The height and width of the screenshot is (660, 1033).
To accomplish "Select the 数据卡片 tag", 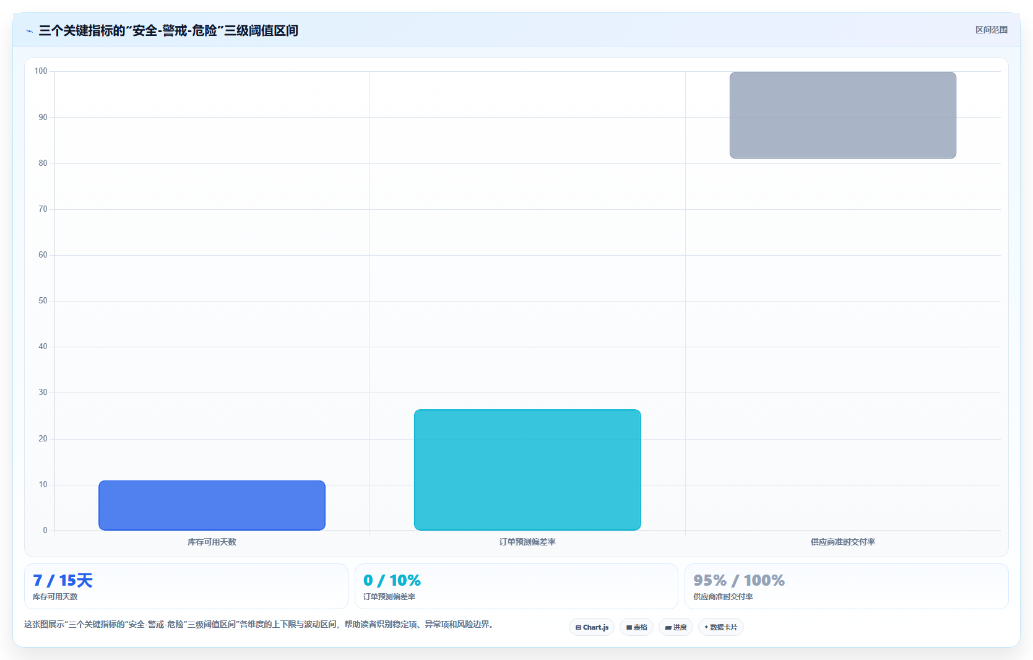I will pyautogui.click(x=721, y=627).
